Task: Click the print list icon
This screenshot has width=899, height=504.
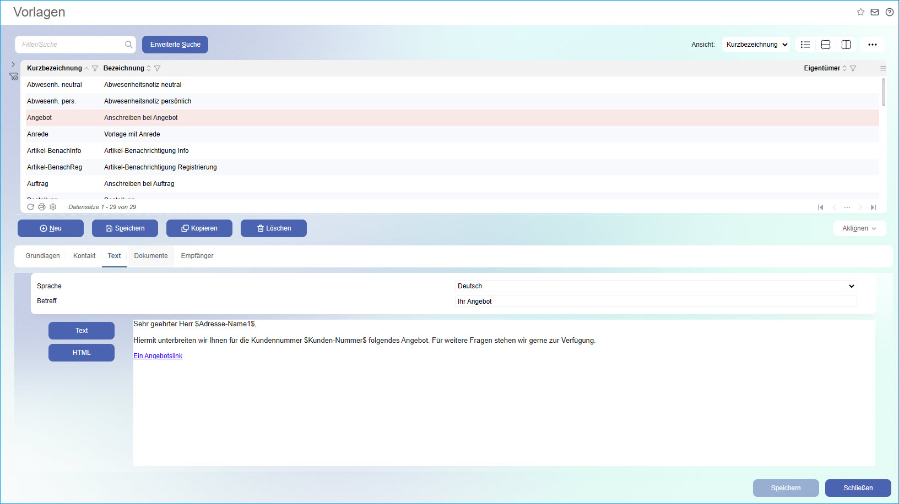Action: pyautogui.click(x=42, y=207)
